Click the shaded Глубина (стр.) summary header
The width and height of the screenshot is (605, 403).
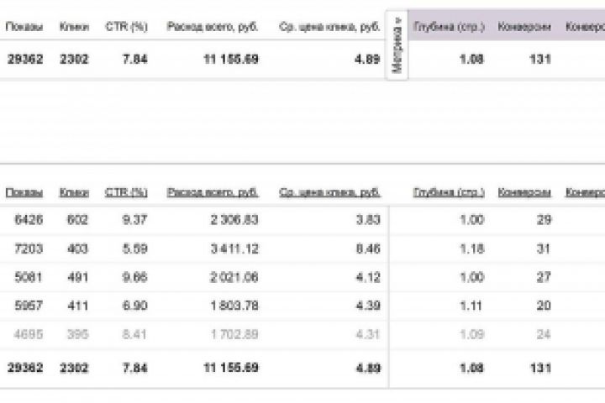pyautogui.click(x=449, y=27)
